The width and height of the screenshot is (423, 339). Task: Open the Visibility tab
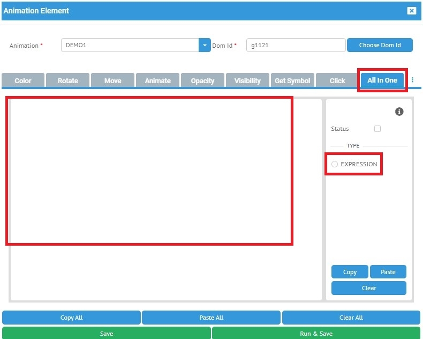point(247,80)
